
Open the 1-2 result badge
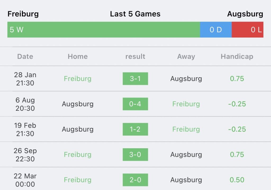point(135,129)
